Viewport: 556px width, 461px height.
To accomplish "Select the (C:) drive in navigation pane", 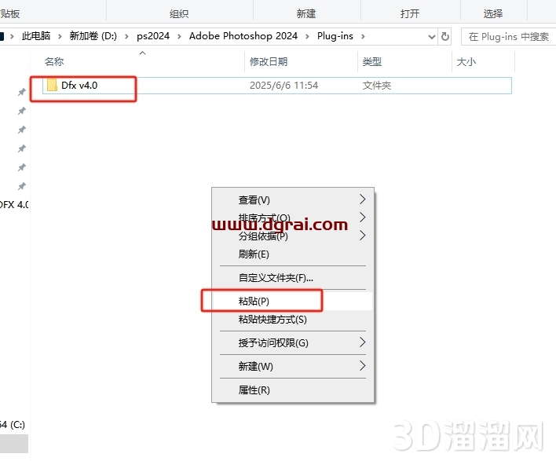I will [13, 424].
